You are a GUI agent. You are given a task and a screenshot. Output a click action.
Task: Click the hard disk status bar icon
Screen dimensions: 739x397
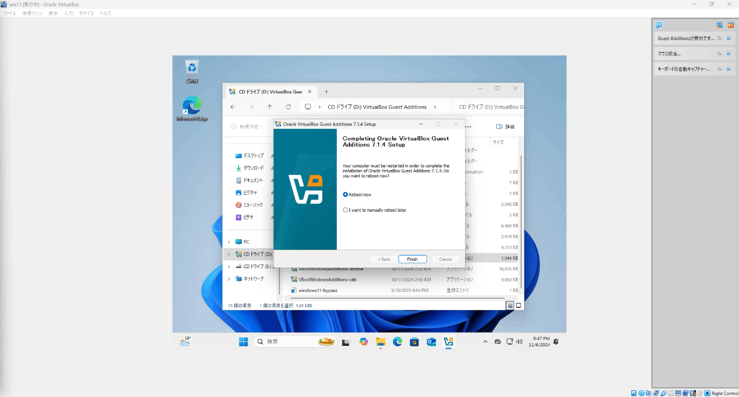(x=634, y=393)
